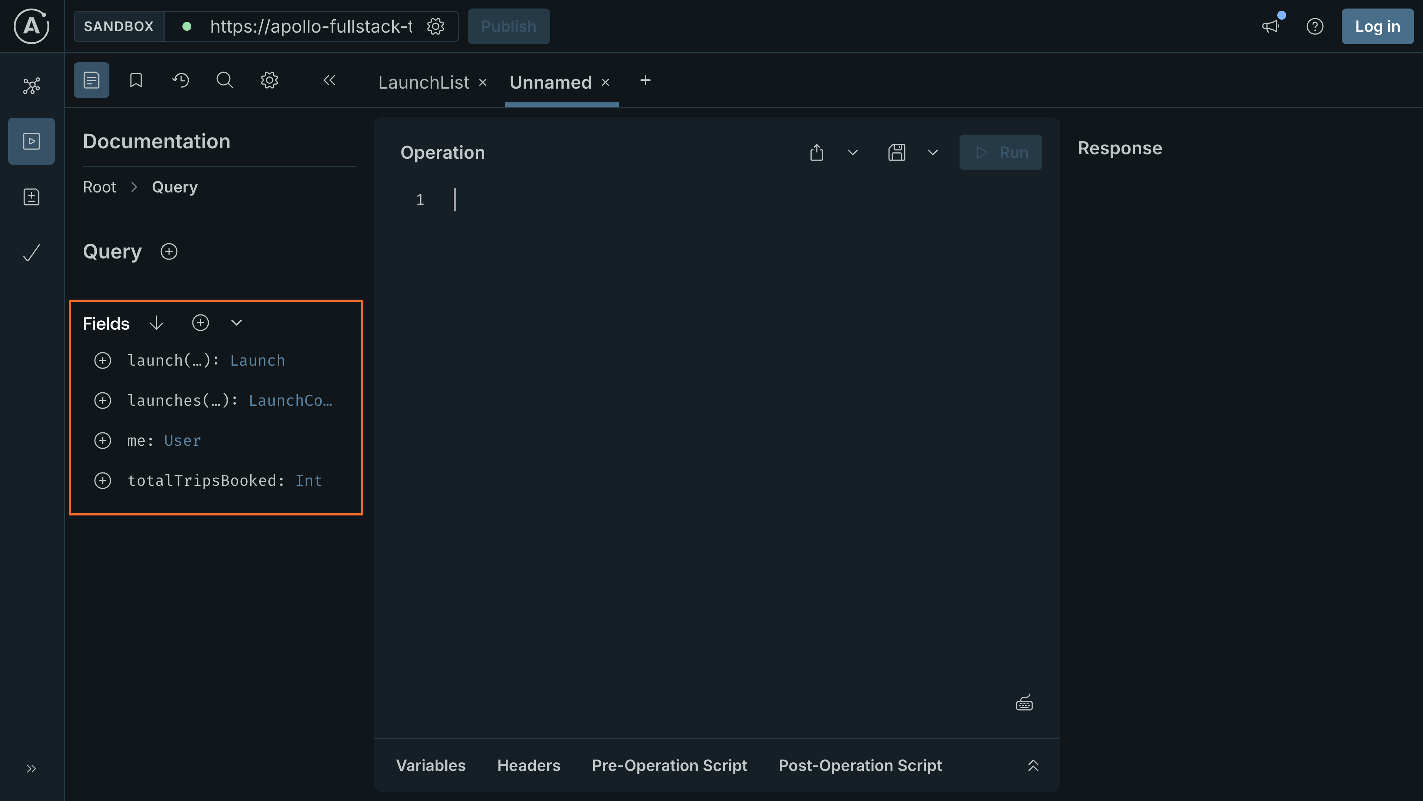Select the graph schema icon in left sidebar
Viewport: 1423px width, 801px height.
point(32,85)
